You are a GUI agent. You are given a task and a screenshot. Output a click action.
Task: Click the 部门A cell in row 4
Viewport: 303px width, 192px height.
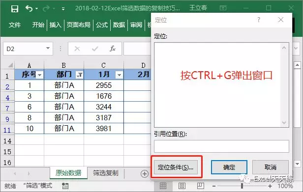point(64,96)
